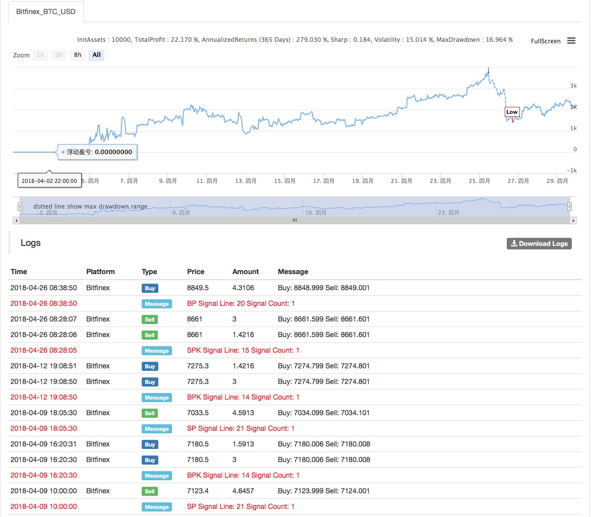Image resolution: width=593 pixels, height=517 pixels.
Task: Click amount value 4.5913
Action: [x=243, y=413]
